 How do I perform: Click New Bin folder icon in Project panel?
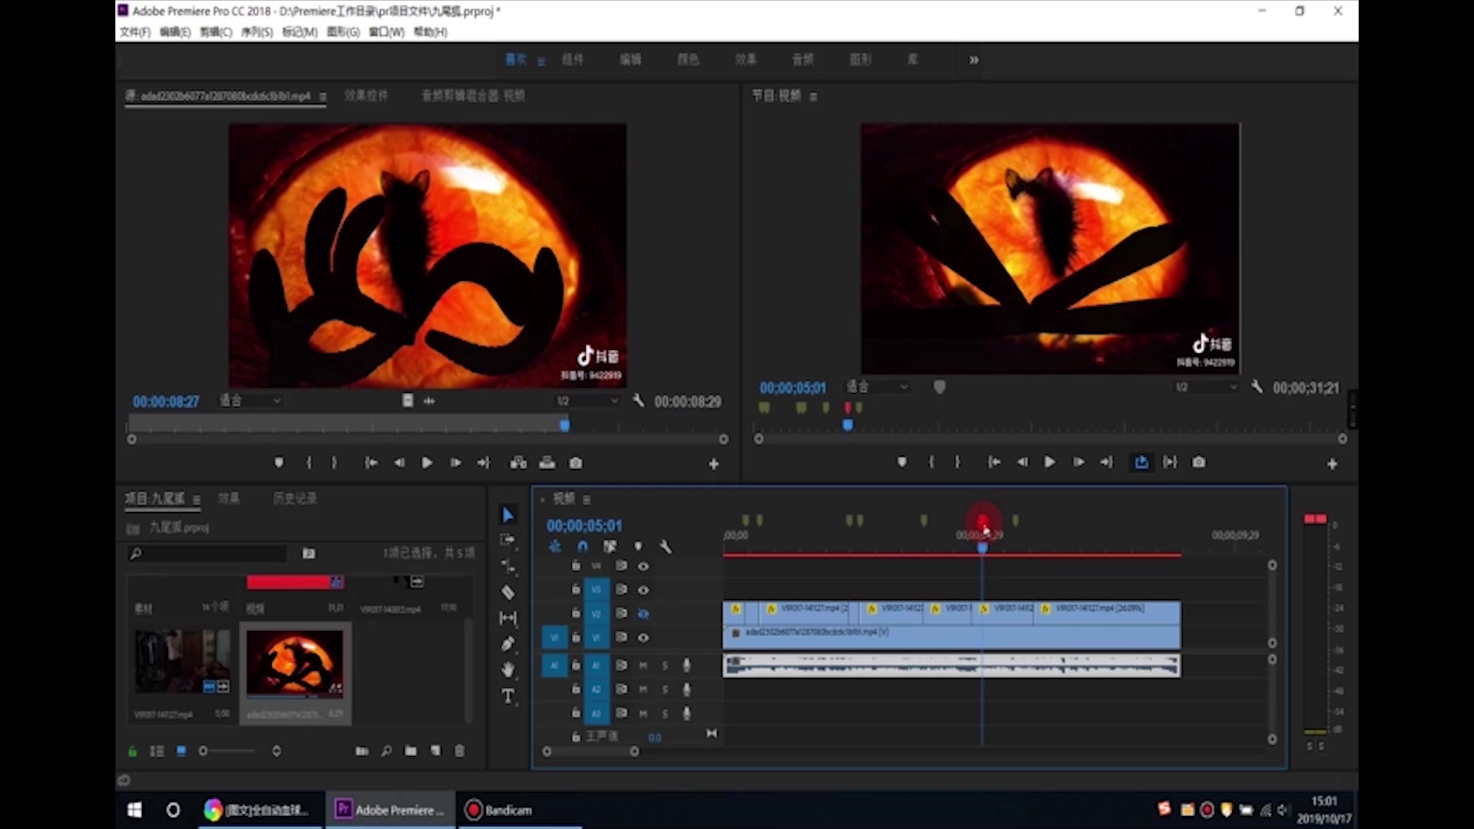(x=411, y=751)
